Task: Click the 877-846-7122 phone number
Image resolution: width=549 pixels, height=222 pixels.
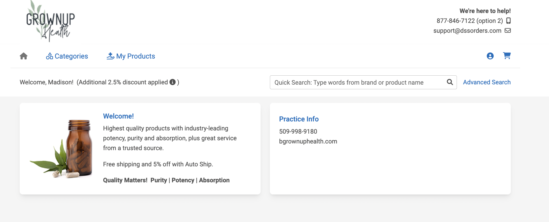Action: point(456,21)
